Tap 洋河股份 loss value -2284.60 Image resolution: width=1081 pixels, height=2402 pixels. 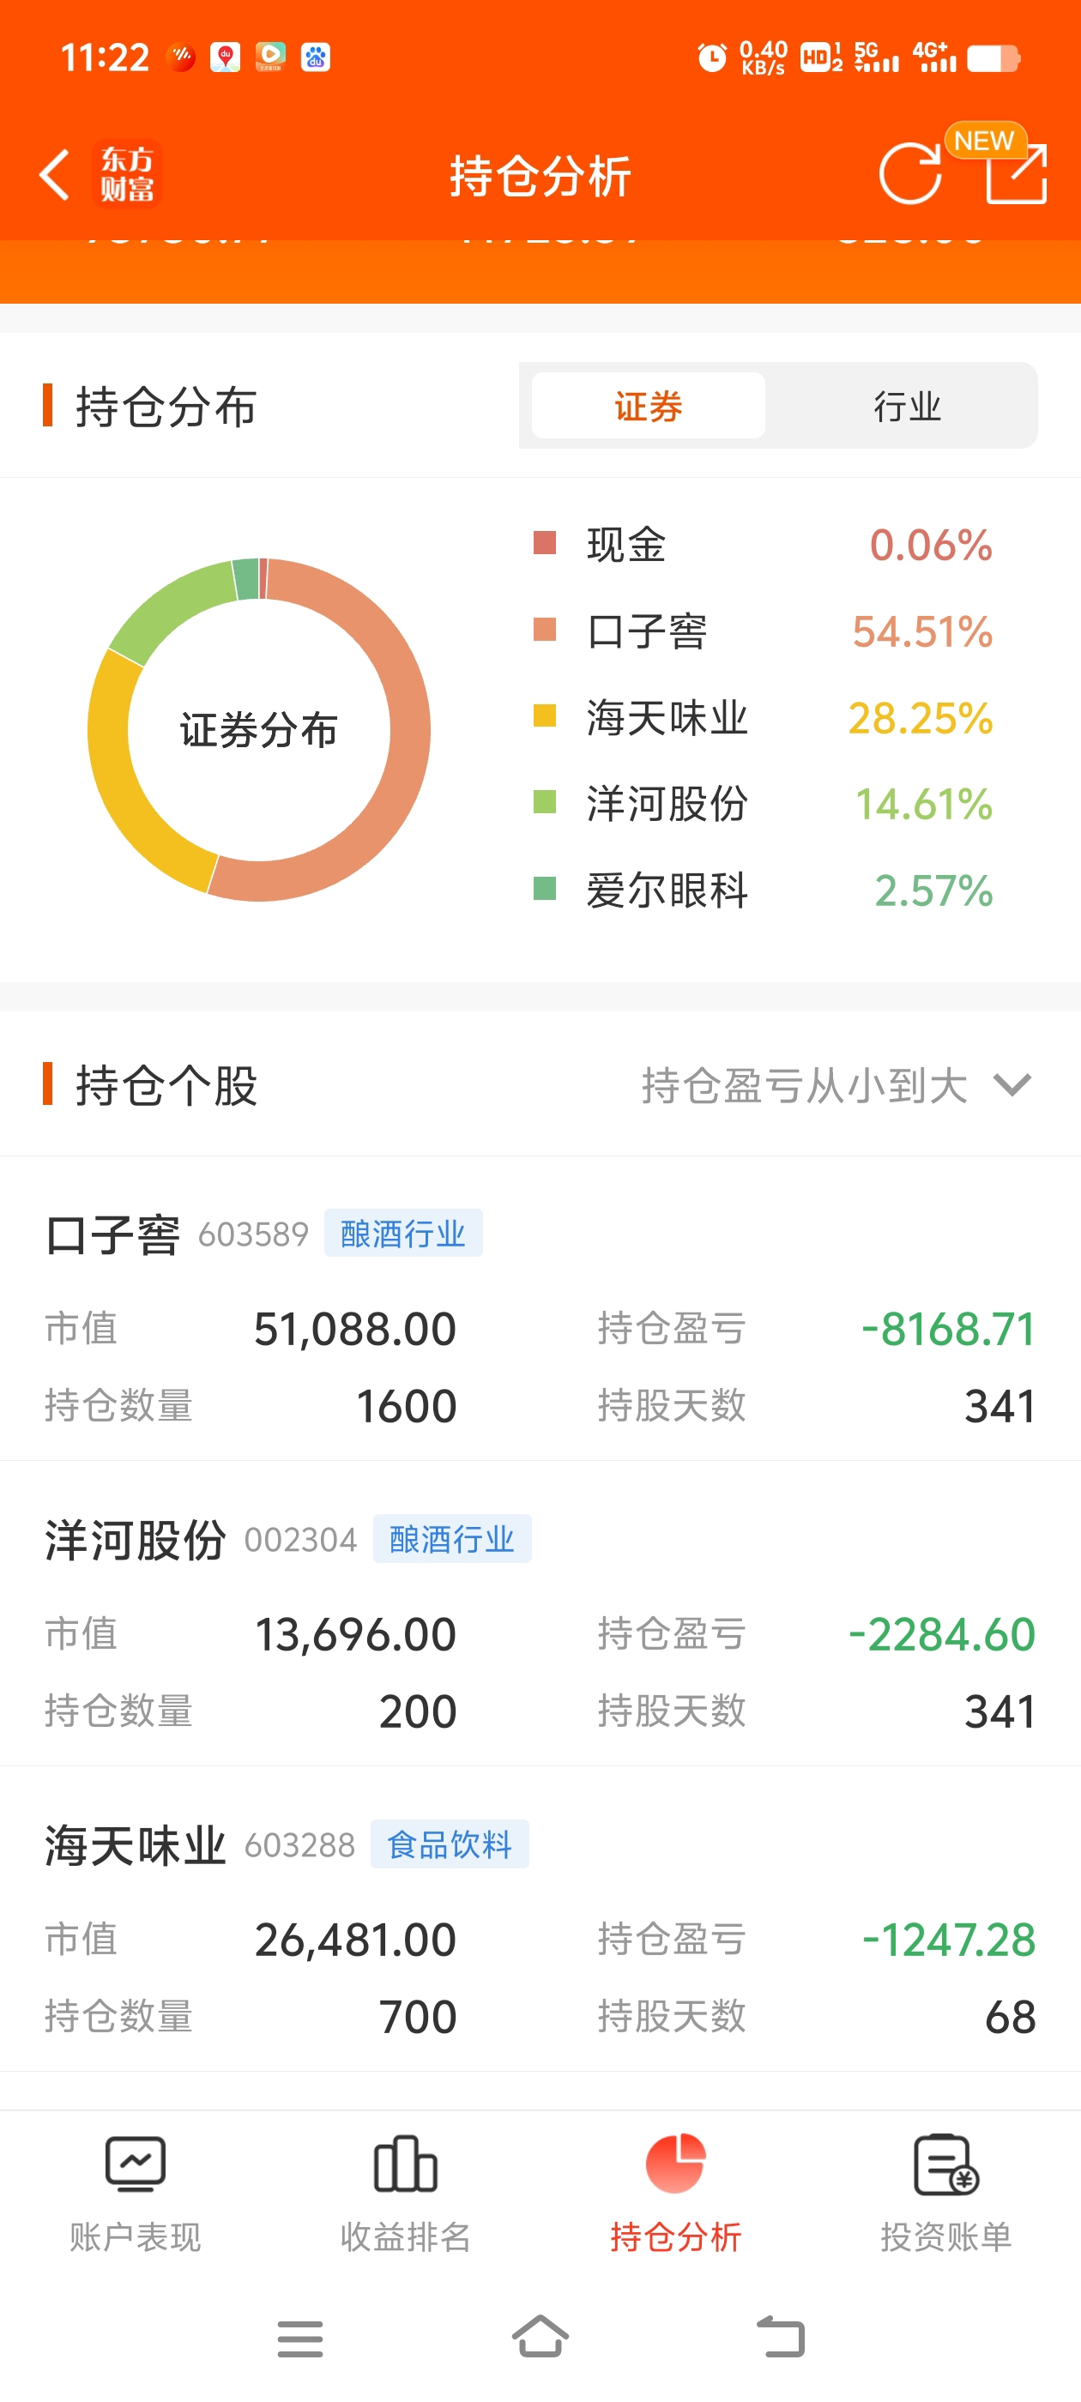942,1634
